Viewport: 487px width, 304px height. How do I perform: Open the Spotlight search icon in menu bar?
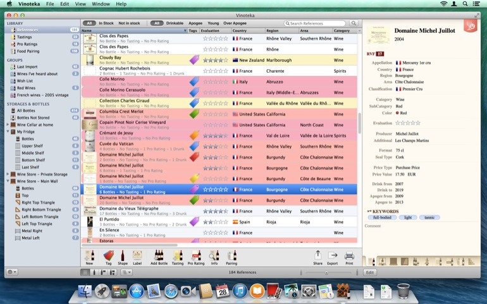pos(465,4)
